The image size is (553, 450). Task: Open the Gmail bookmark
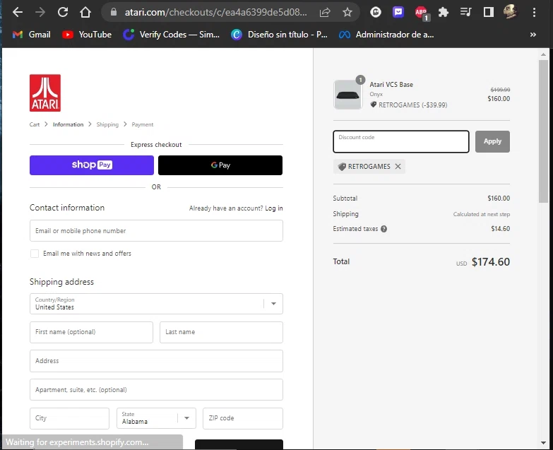32,35
